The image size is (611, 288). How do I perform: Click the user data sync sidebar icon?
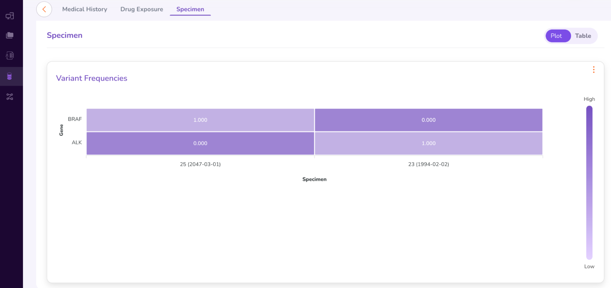10,56
